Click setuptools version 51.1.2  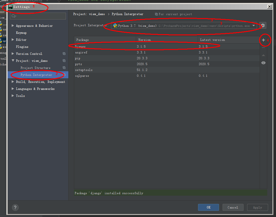[x=142, y=70]
